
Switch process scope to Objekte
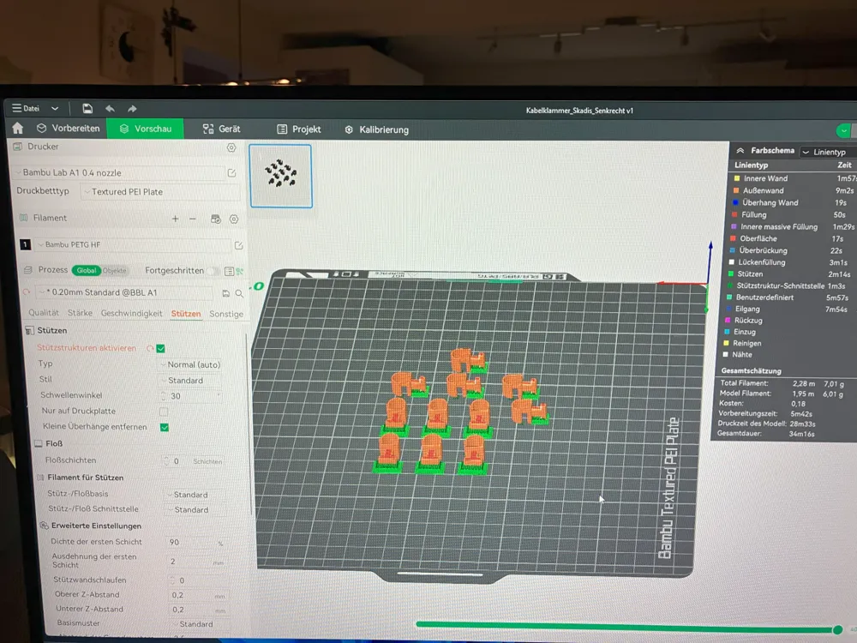(x=115, y=271)
